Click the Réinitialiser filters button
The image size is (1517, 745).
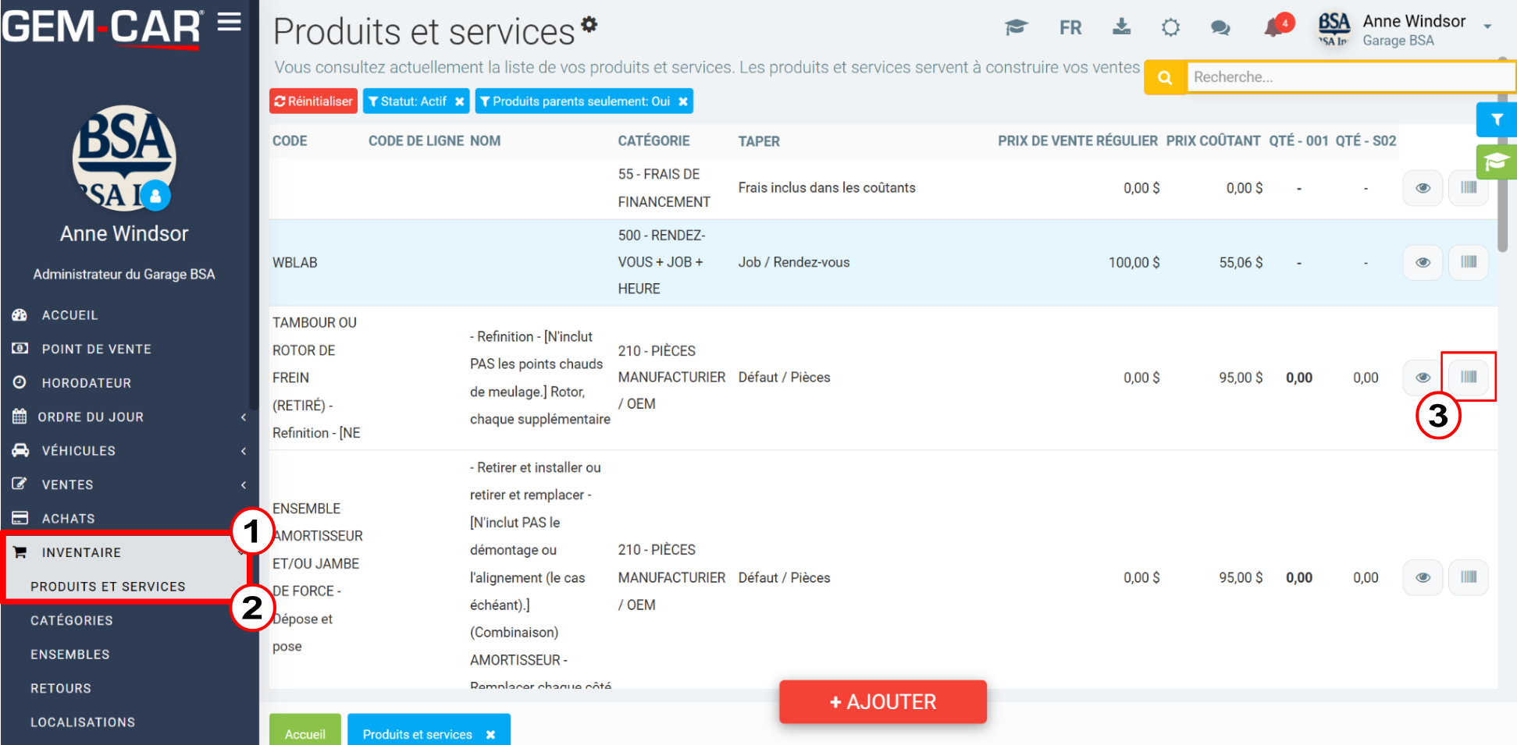tap(313, 101)
